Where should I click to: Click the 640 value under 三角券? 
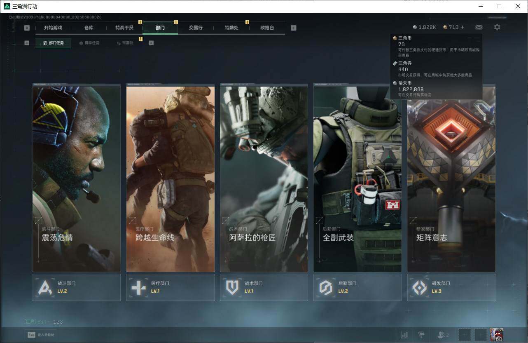(x=403, y=70)
